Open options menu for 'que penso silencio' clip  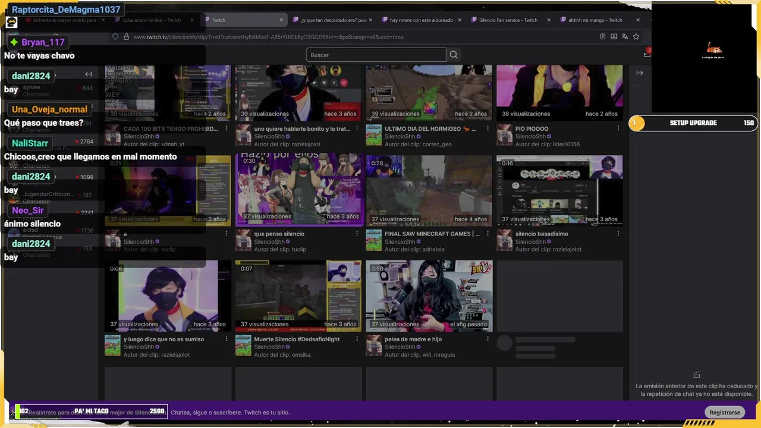(x=357, y=234)
